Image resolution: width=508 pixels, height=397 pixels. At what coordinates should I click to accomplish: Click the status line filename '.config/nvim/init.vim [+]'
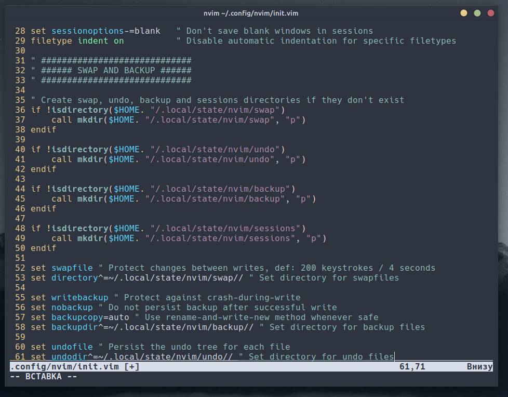(74, 367)
